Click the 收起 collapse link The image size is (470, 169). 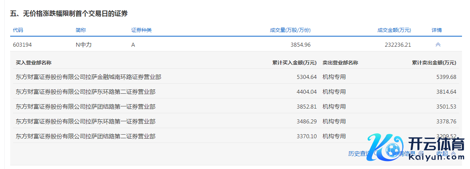(x=442, y=153)
